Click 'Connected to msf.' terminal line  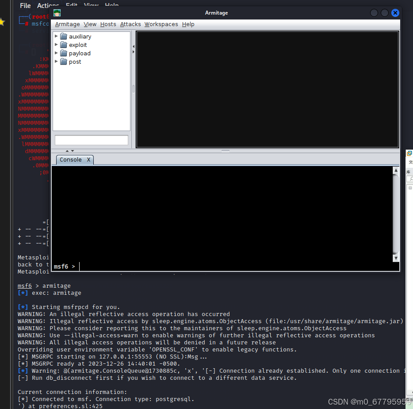[106, 399]
